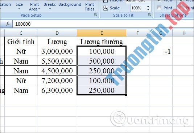Select the cell with 500,000
The image size is (194, 133).
click(x=102, y=61)
